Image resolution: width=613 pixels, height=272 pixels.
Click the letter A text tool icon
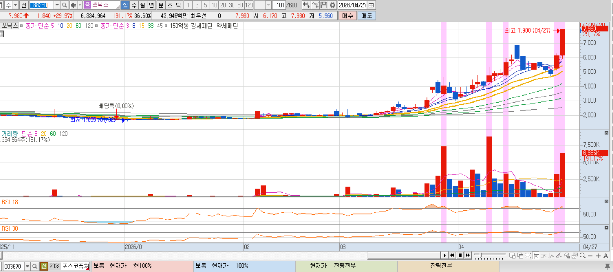tap(606, 256)
